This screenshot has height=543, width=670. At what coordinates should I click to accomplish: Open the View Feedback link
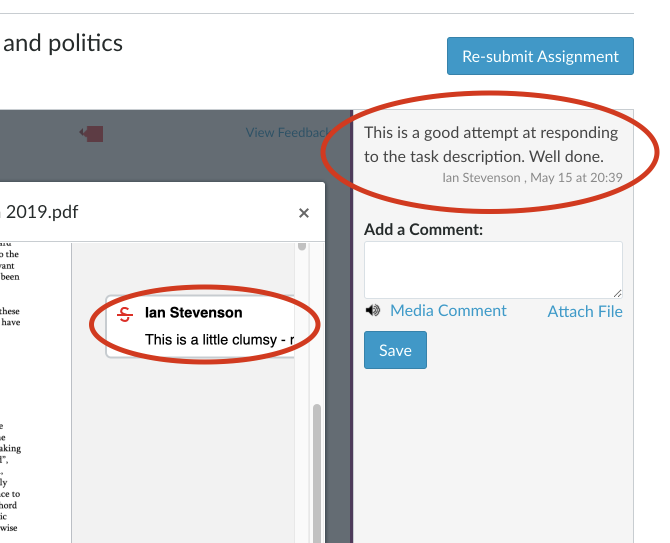pyautogui.click(x=287, y=132)
